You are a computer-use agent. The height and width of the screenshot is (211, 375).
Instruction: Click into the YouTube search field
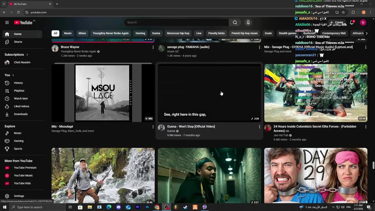coord(177,23)
